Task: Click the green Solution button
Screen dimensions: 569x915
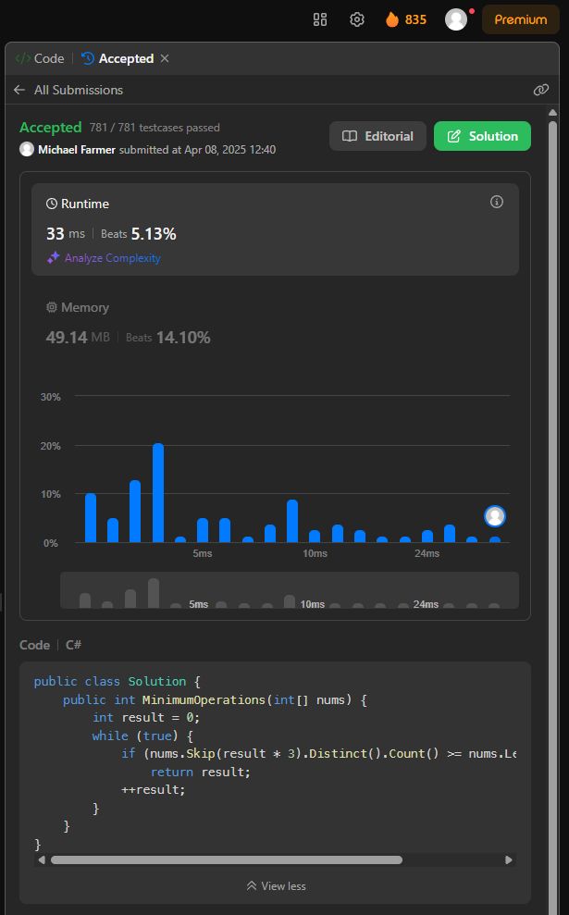Action: pyautogui.click(x=482, y=136)
